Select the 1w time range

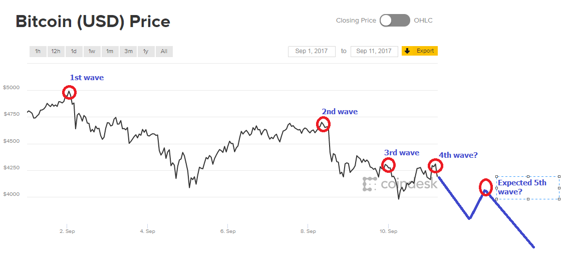click(92, 52)
